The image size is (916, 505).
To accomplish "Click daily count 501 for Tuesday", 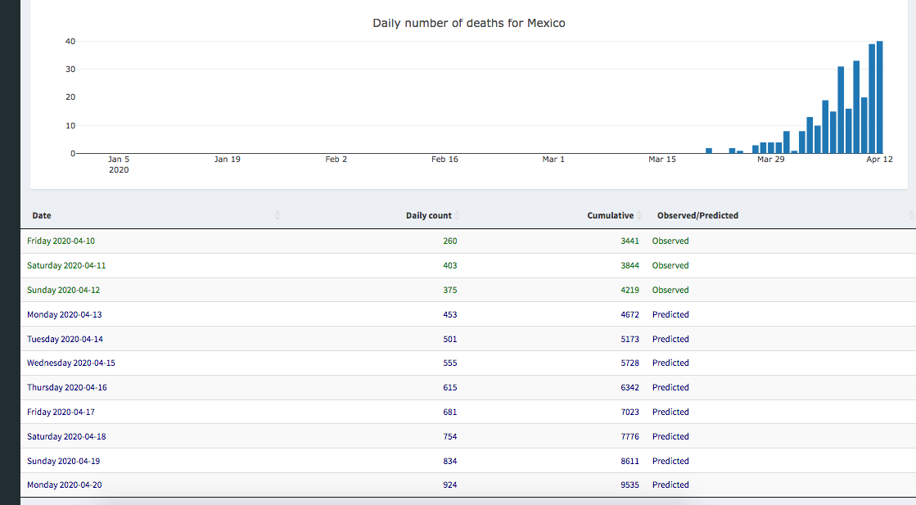I will click(x=449, y=339).
